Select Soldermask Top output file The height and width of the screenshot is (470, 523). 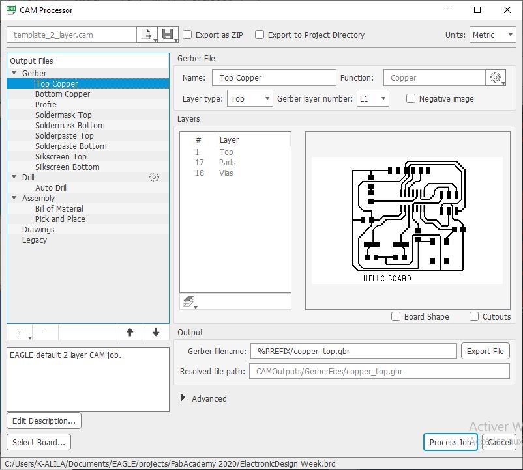click(x=88, y=115)
